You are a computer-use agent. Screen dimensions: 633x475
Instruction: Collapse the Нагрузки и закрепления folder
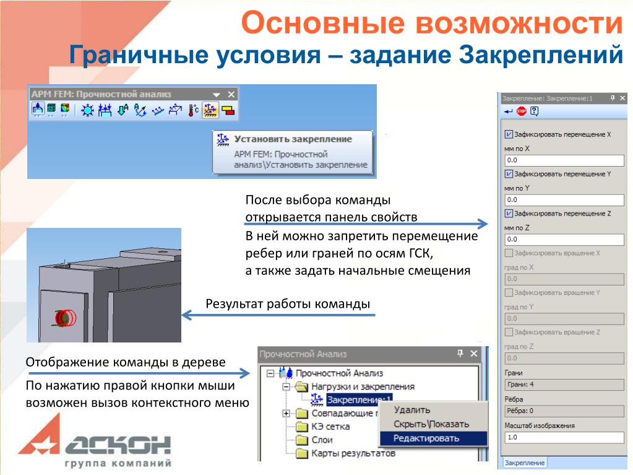[286, 386]
